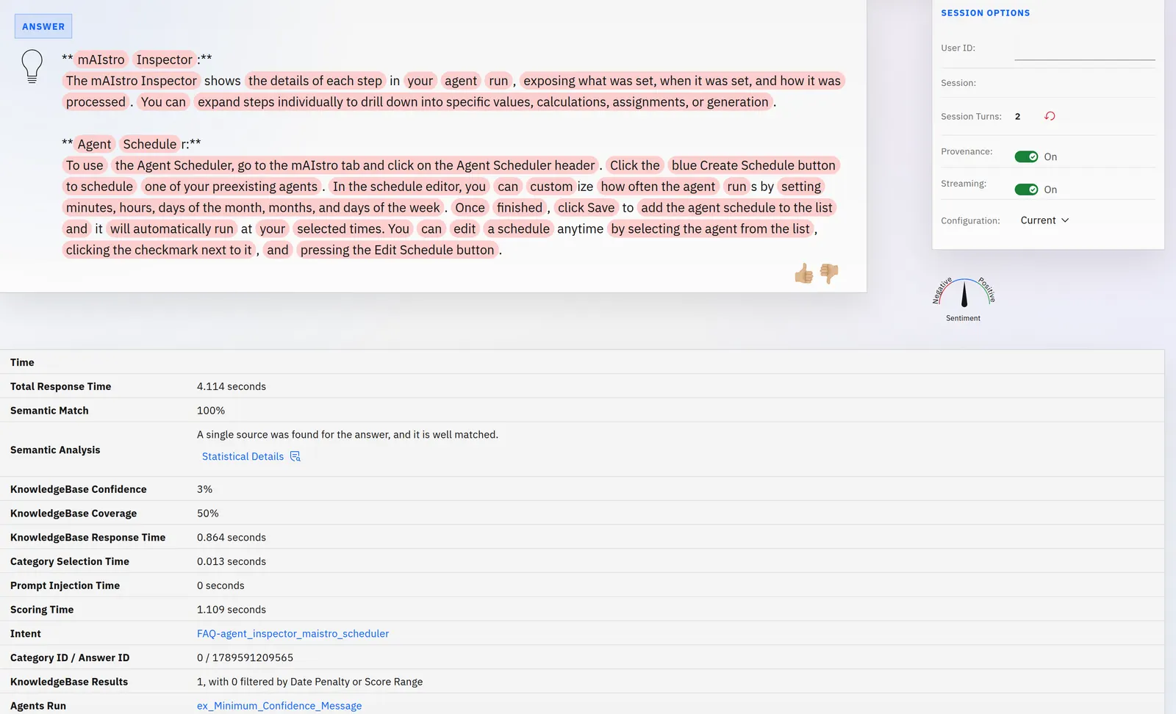Image resolution: width=1176 pixels, height=714 pixels.
Task: Turn off the Provenance toggle
Action: (x=1026, y=156)
